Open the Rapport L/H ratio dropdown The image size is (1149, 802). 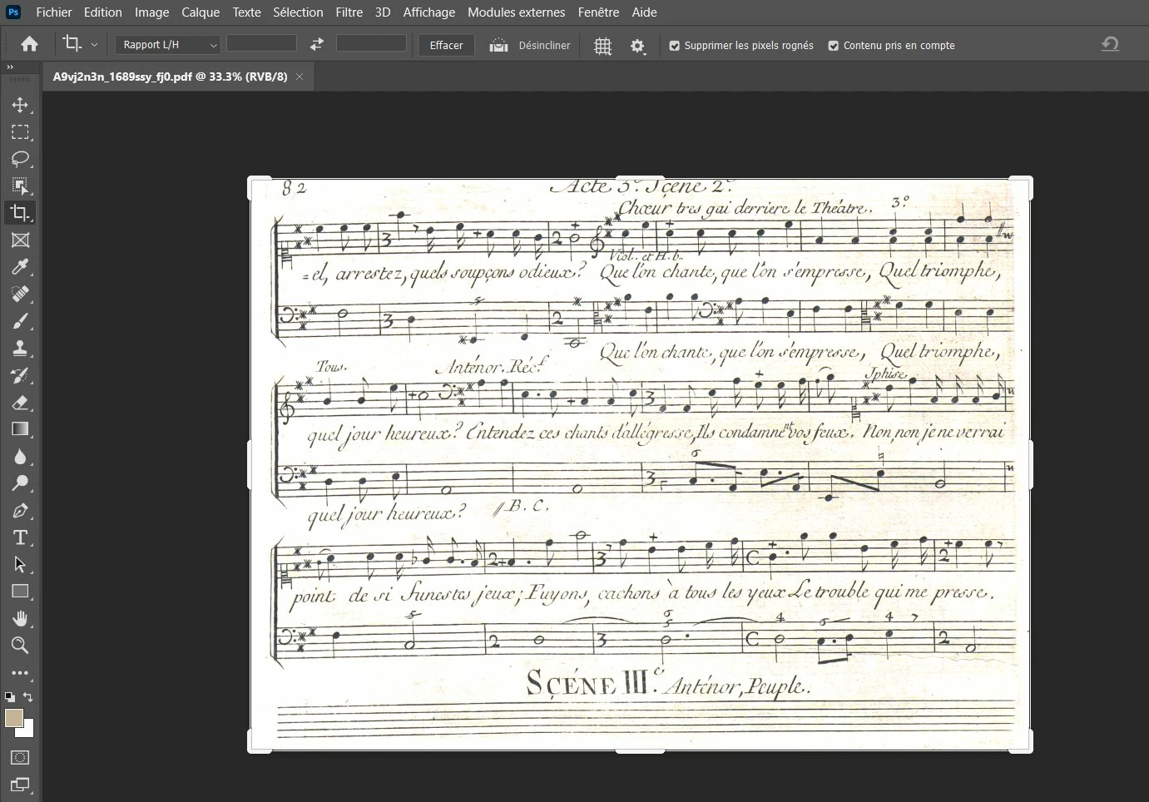167,45
